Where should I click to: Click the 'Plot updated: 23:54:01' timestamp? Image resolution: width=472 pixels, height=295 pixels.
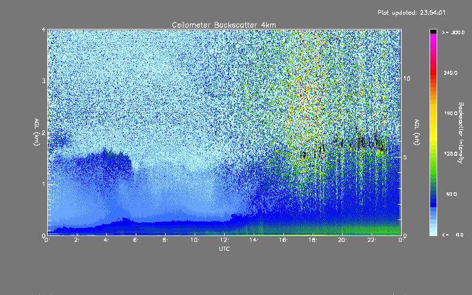[x=411, y=12]
